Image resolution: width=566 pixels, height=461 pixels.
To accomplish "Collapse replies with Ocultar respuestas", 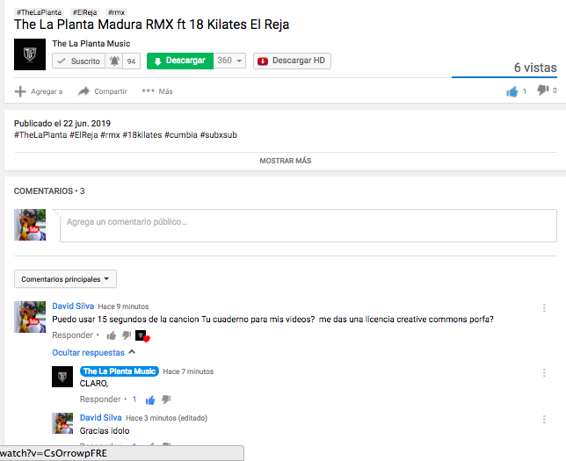I will pos(93,352).
